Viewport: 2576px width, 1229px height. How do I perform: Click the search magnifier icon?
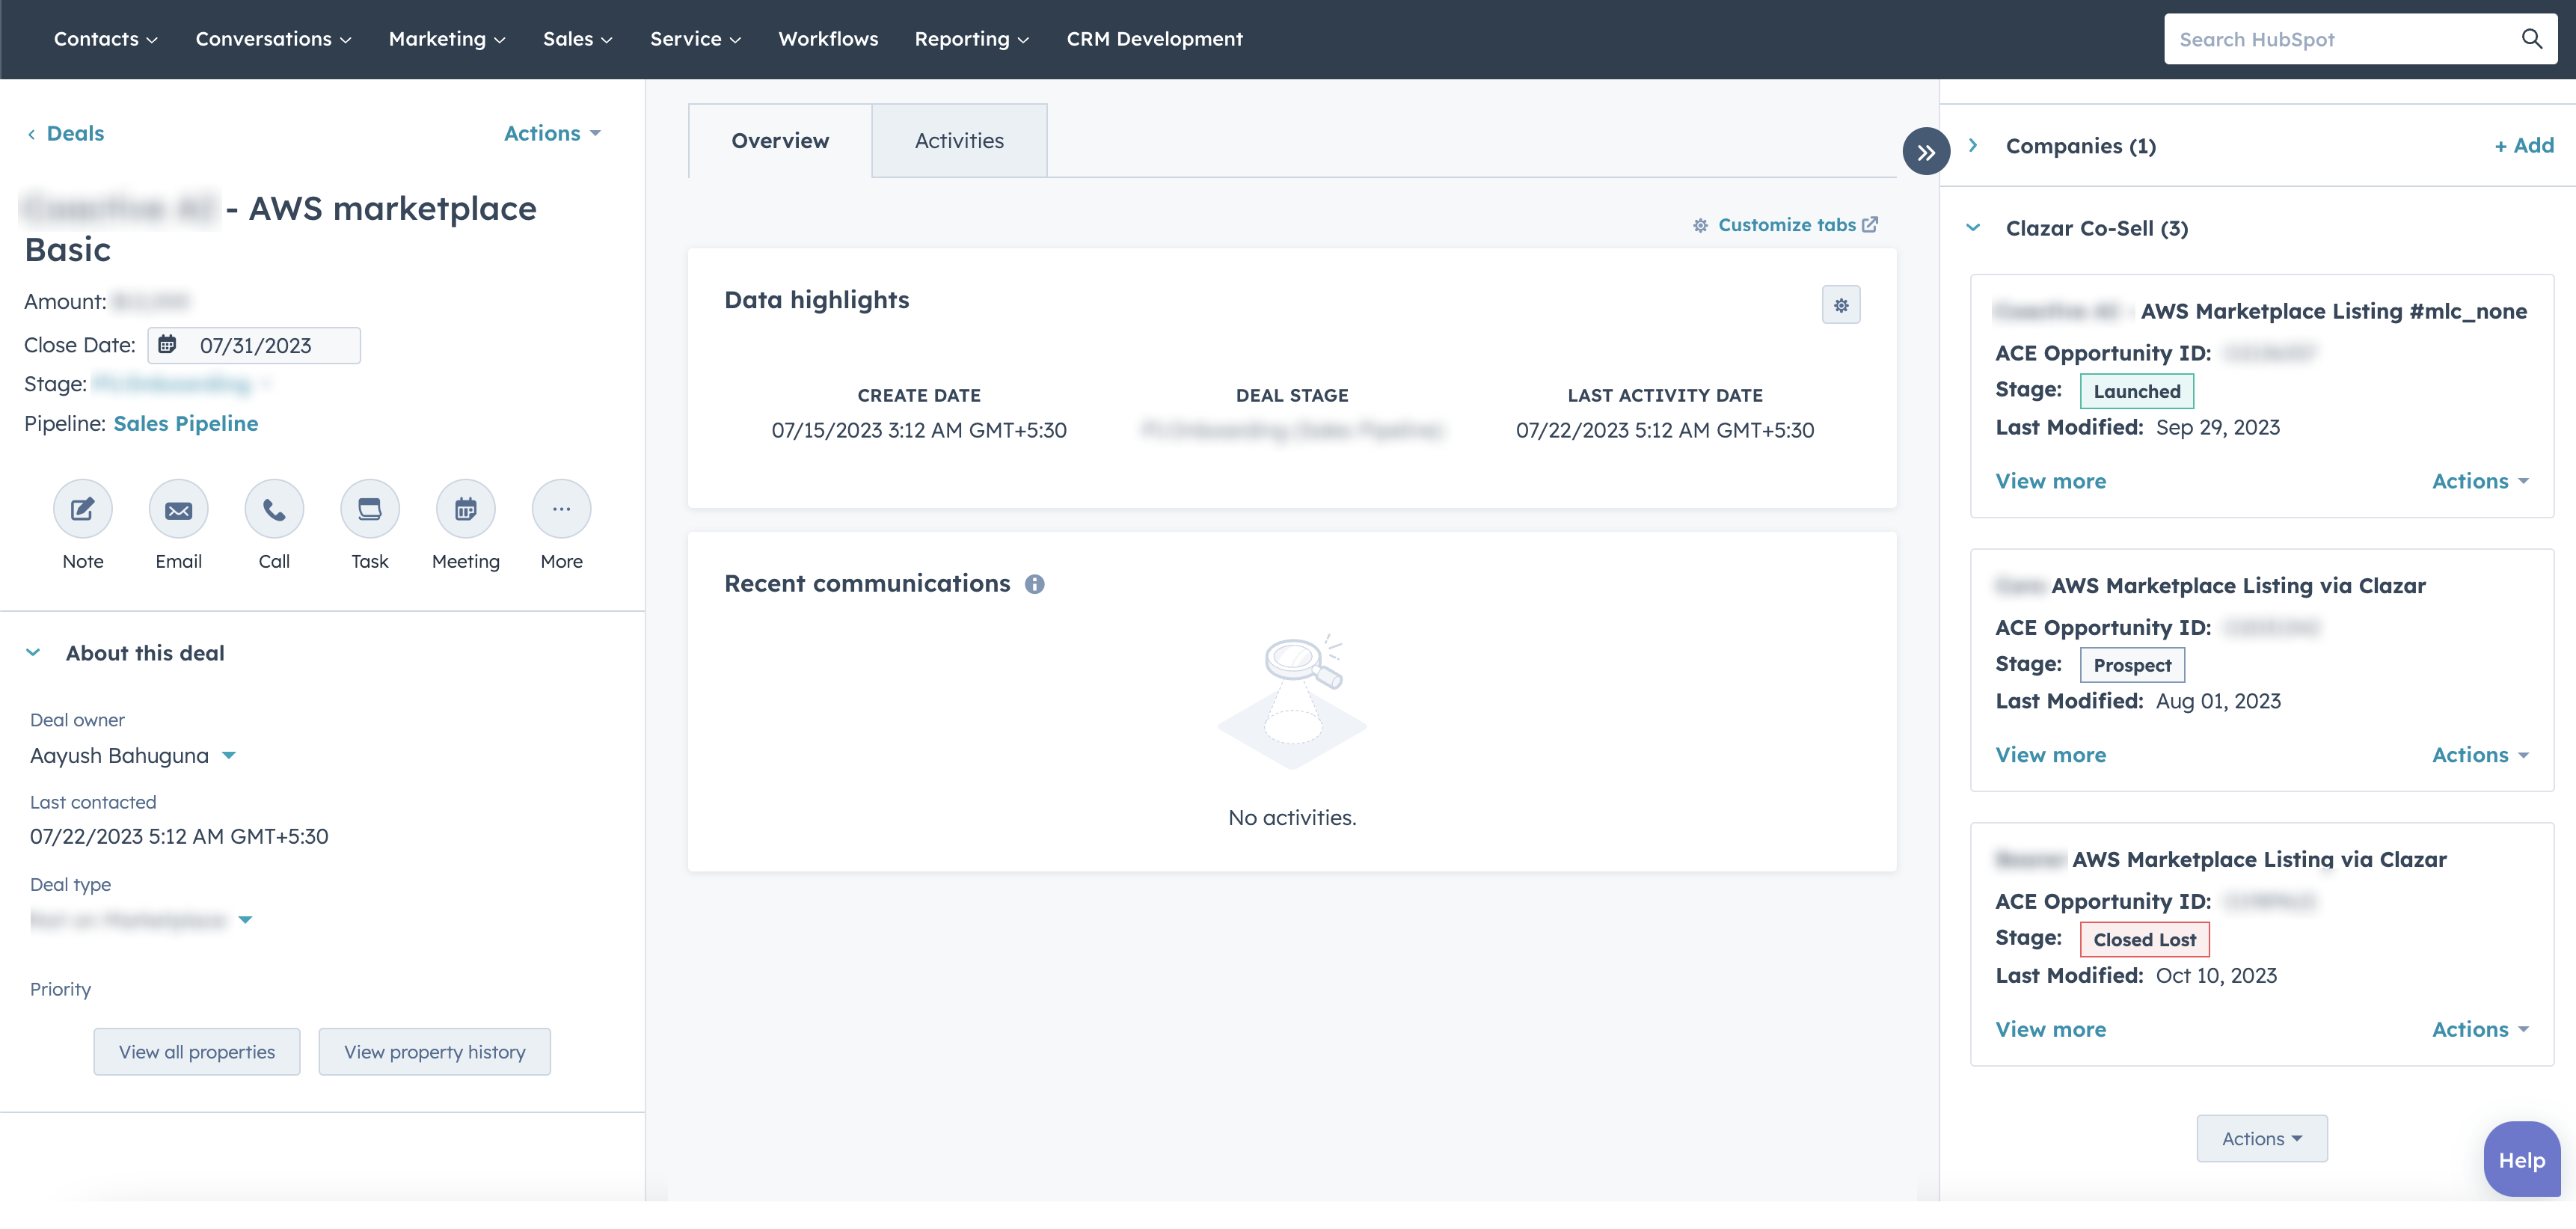pyautogui.click(x=2531, y=39)
